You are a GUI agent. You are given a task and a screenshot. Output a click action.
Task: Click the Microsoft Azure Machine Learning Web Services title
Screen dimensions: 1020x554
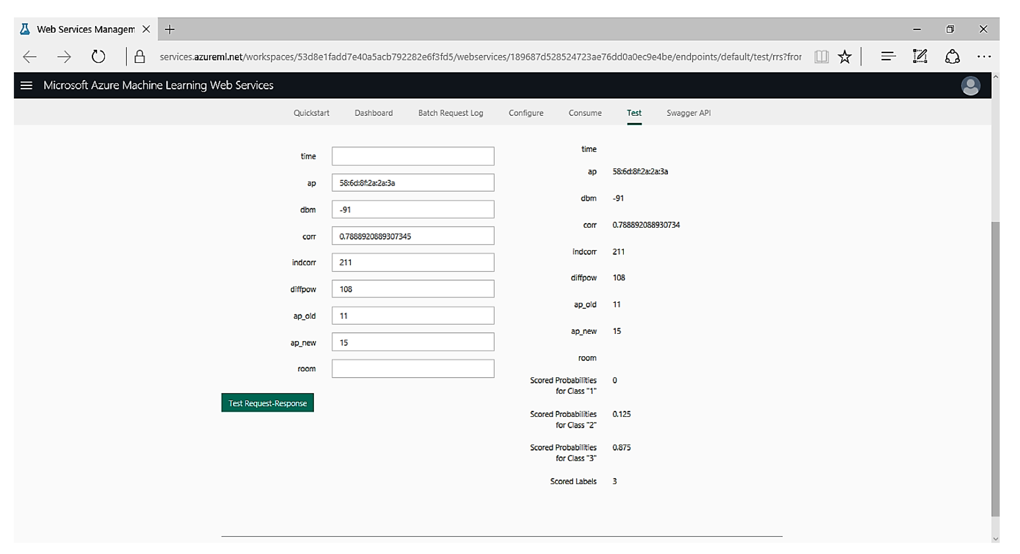pyautogui.click(x=159, y=85)
